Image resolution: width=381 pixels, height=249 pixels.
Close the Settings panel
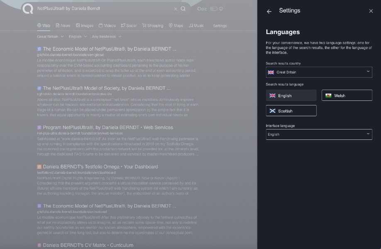(x=371, y=11)
